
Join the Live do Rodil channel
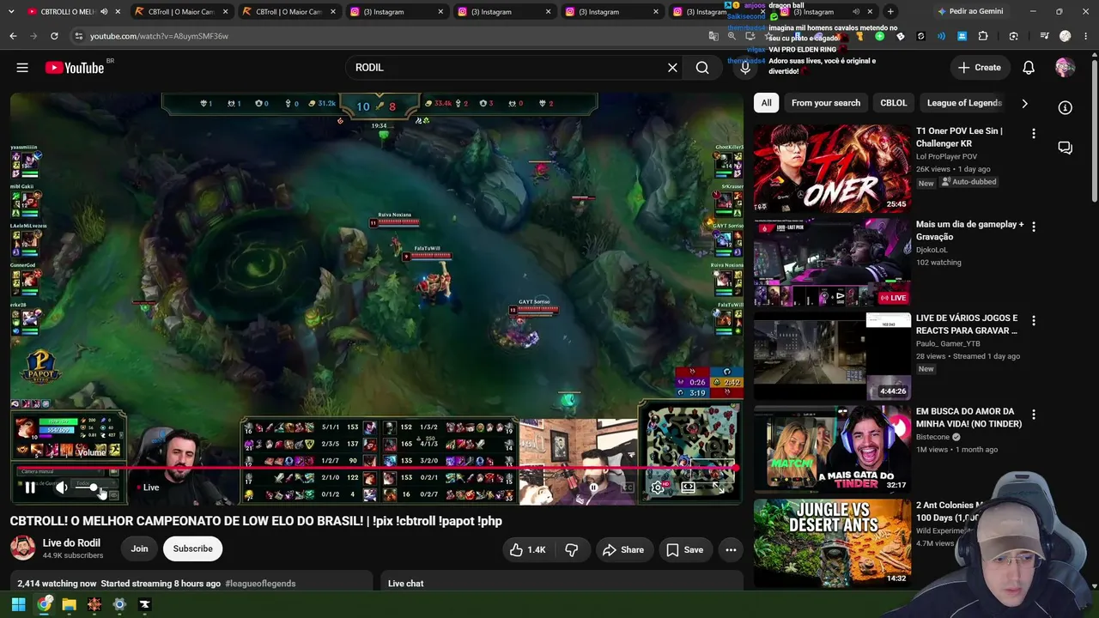[139, 549]
